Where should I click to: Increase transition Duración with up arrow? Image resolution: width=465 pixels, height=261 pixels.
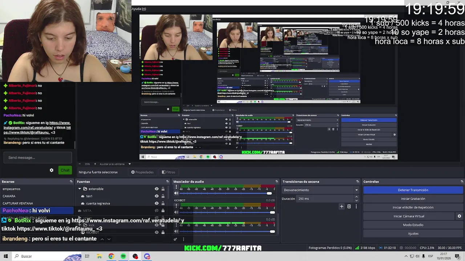(x=356, y=197)
